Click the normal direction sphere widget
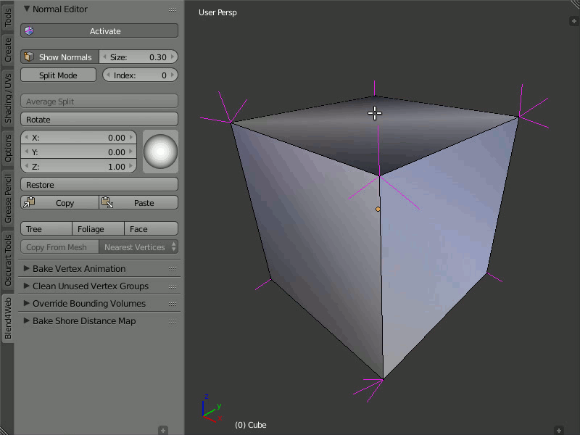580x435 pixels. (x=160, y=152)
